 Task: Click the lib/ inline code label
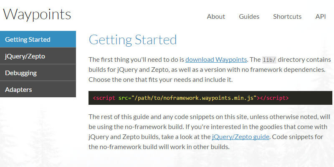coord(269,59)
